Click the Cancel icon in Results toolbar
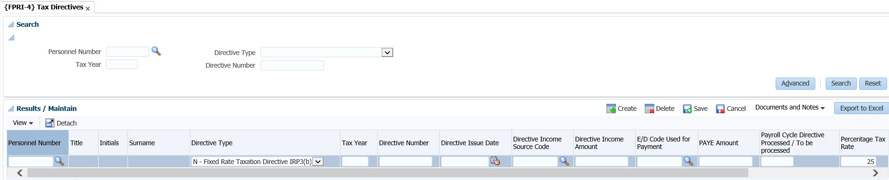Viewport: 889px width, 180px height. click(x=720, y=109)
